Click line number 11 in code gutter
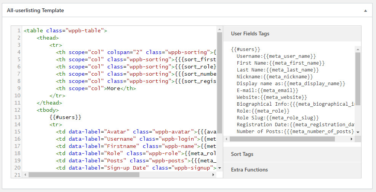376x192 pixels. [x=17, y=103]
